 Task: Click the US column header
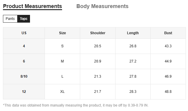(x=24, y=33)
